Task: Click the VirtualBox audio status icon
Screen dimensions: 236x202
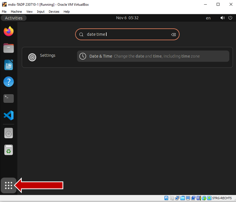Action: 172,198
